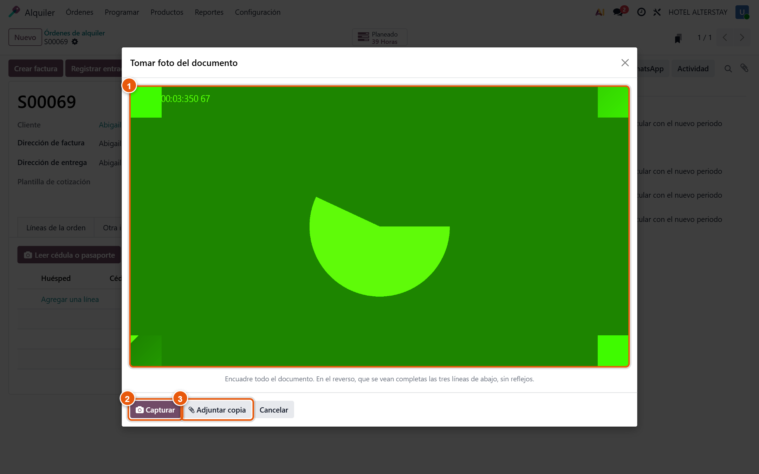Click the Registrar entrada button
This screenshot has height=474, width=759.
pos(94,68)
